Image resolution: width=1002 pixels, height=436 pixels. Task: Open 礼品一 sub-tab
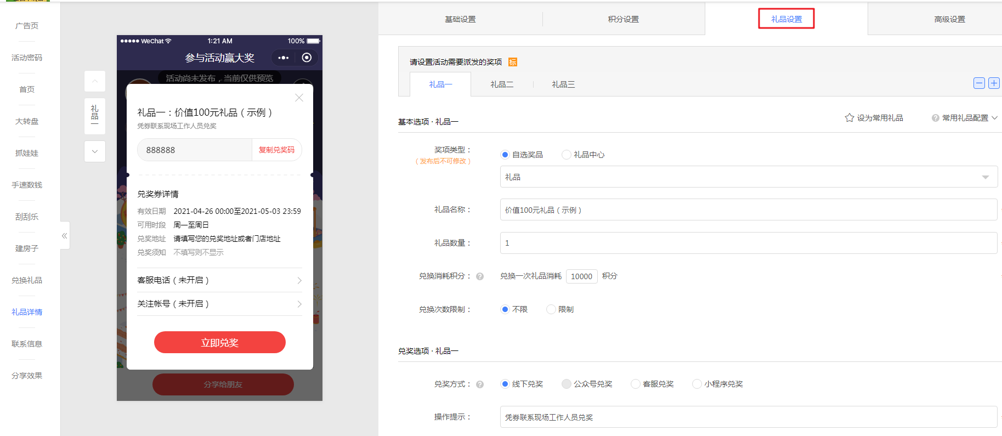click(440, 84)
